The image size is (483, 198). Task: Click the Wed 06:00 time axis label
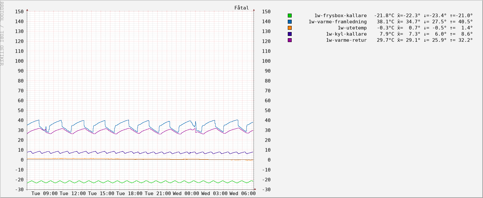click(x=242, y=193)
